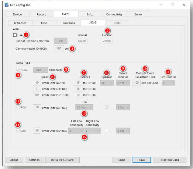The image size is (193, 169).
Task: Click the Bonnet Position Set button
Action: click(61, 41)
